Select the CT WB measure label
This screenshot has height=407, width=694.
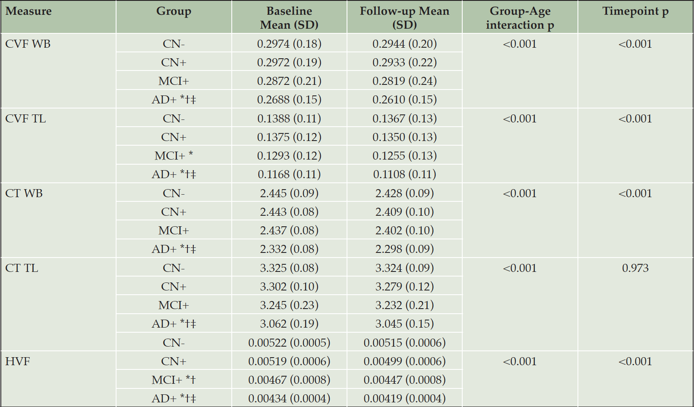[x=24, y=193]
